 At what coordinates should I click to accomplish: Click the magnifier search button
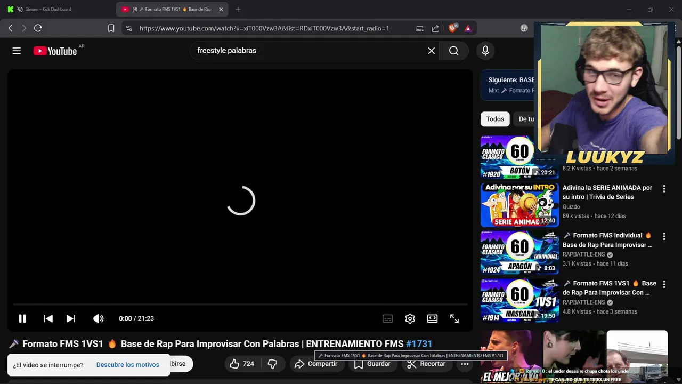[453, 51]
